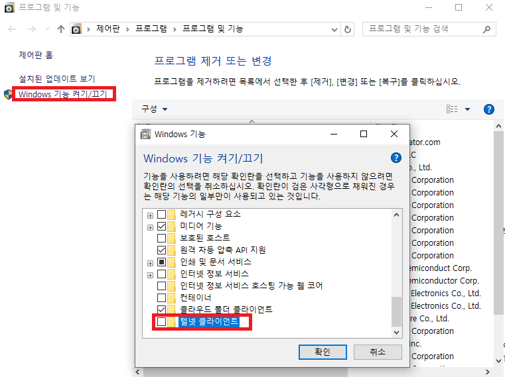Select the 컨테이너 feature label
This screenshot has height=377, width=505.
pos(196,297)
